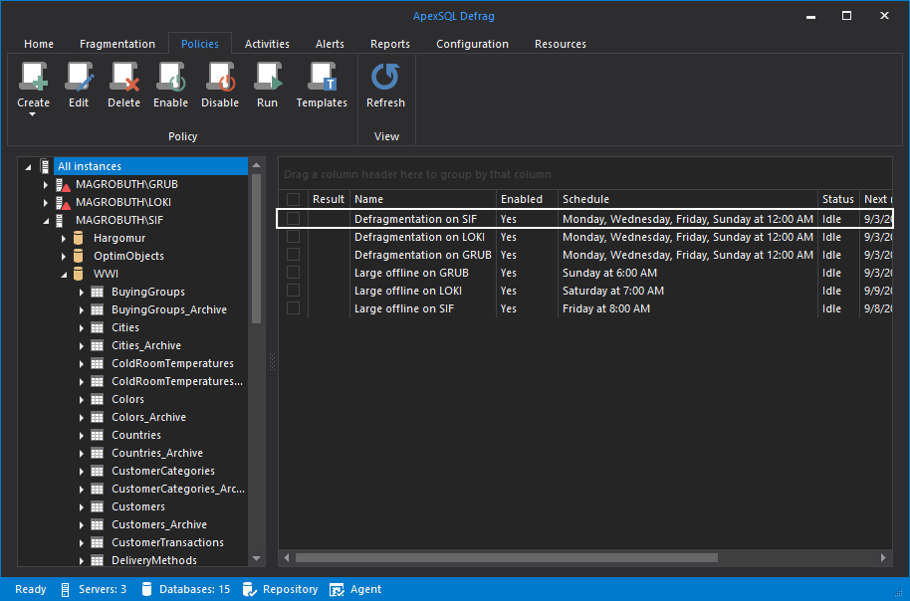Select the DeliveryMethods table

153,560
